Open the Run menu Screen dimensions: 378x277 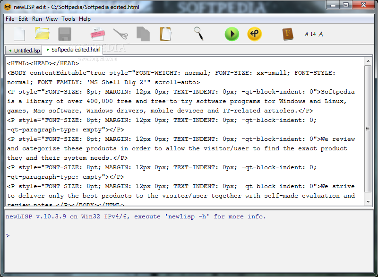37,19
